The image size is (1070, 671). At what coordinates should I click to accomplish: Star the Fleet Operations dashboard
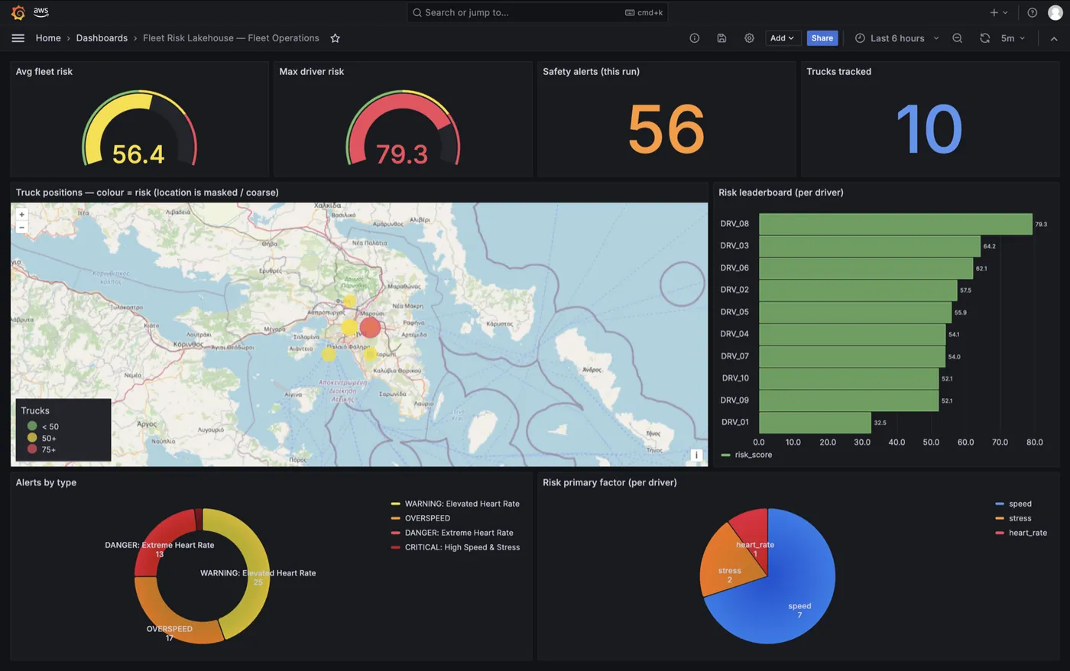click(335, 38)
